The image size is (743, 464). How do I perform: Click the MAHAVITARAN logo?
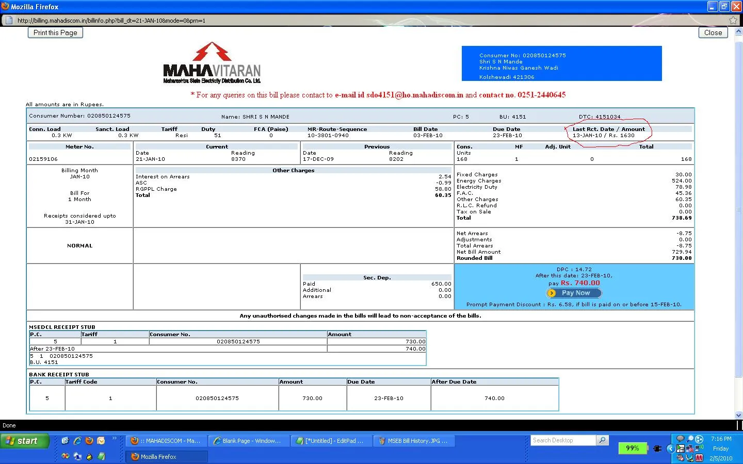tap(212, 63)
